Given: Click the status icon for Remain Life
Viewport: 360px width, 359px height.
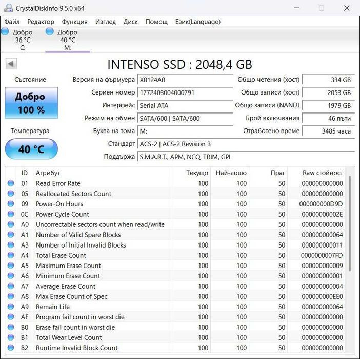Looking at the screenshot, I should click(11, 307).
